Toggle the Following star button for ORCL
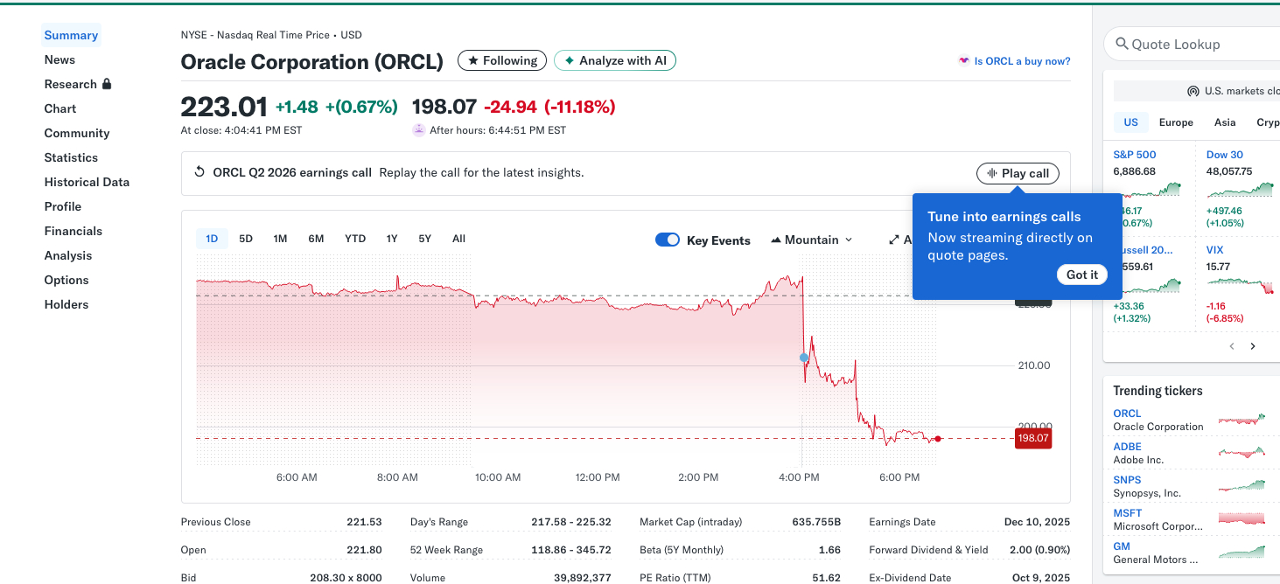 [x=502, y=60]
